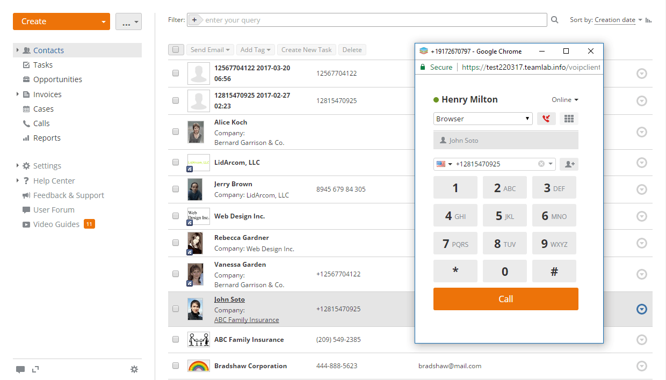Click the red call history icon in the dialer
The image size is (666, 380).
pyautogui.click(x=546, y=118)
